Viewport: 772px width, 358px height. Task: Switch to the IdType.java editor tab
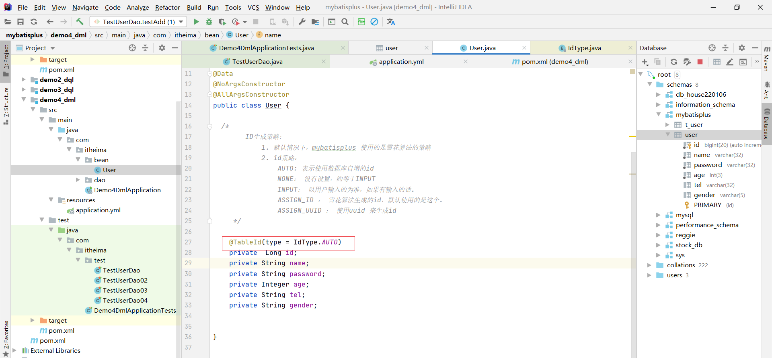click(x=583, y=48)
